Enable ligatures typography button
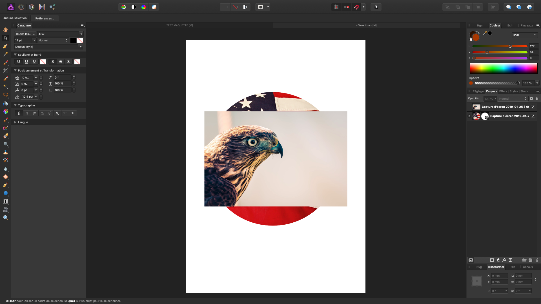The height and width of the screenshot is (304, 541). coord(19,113)
